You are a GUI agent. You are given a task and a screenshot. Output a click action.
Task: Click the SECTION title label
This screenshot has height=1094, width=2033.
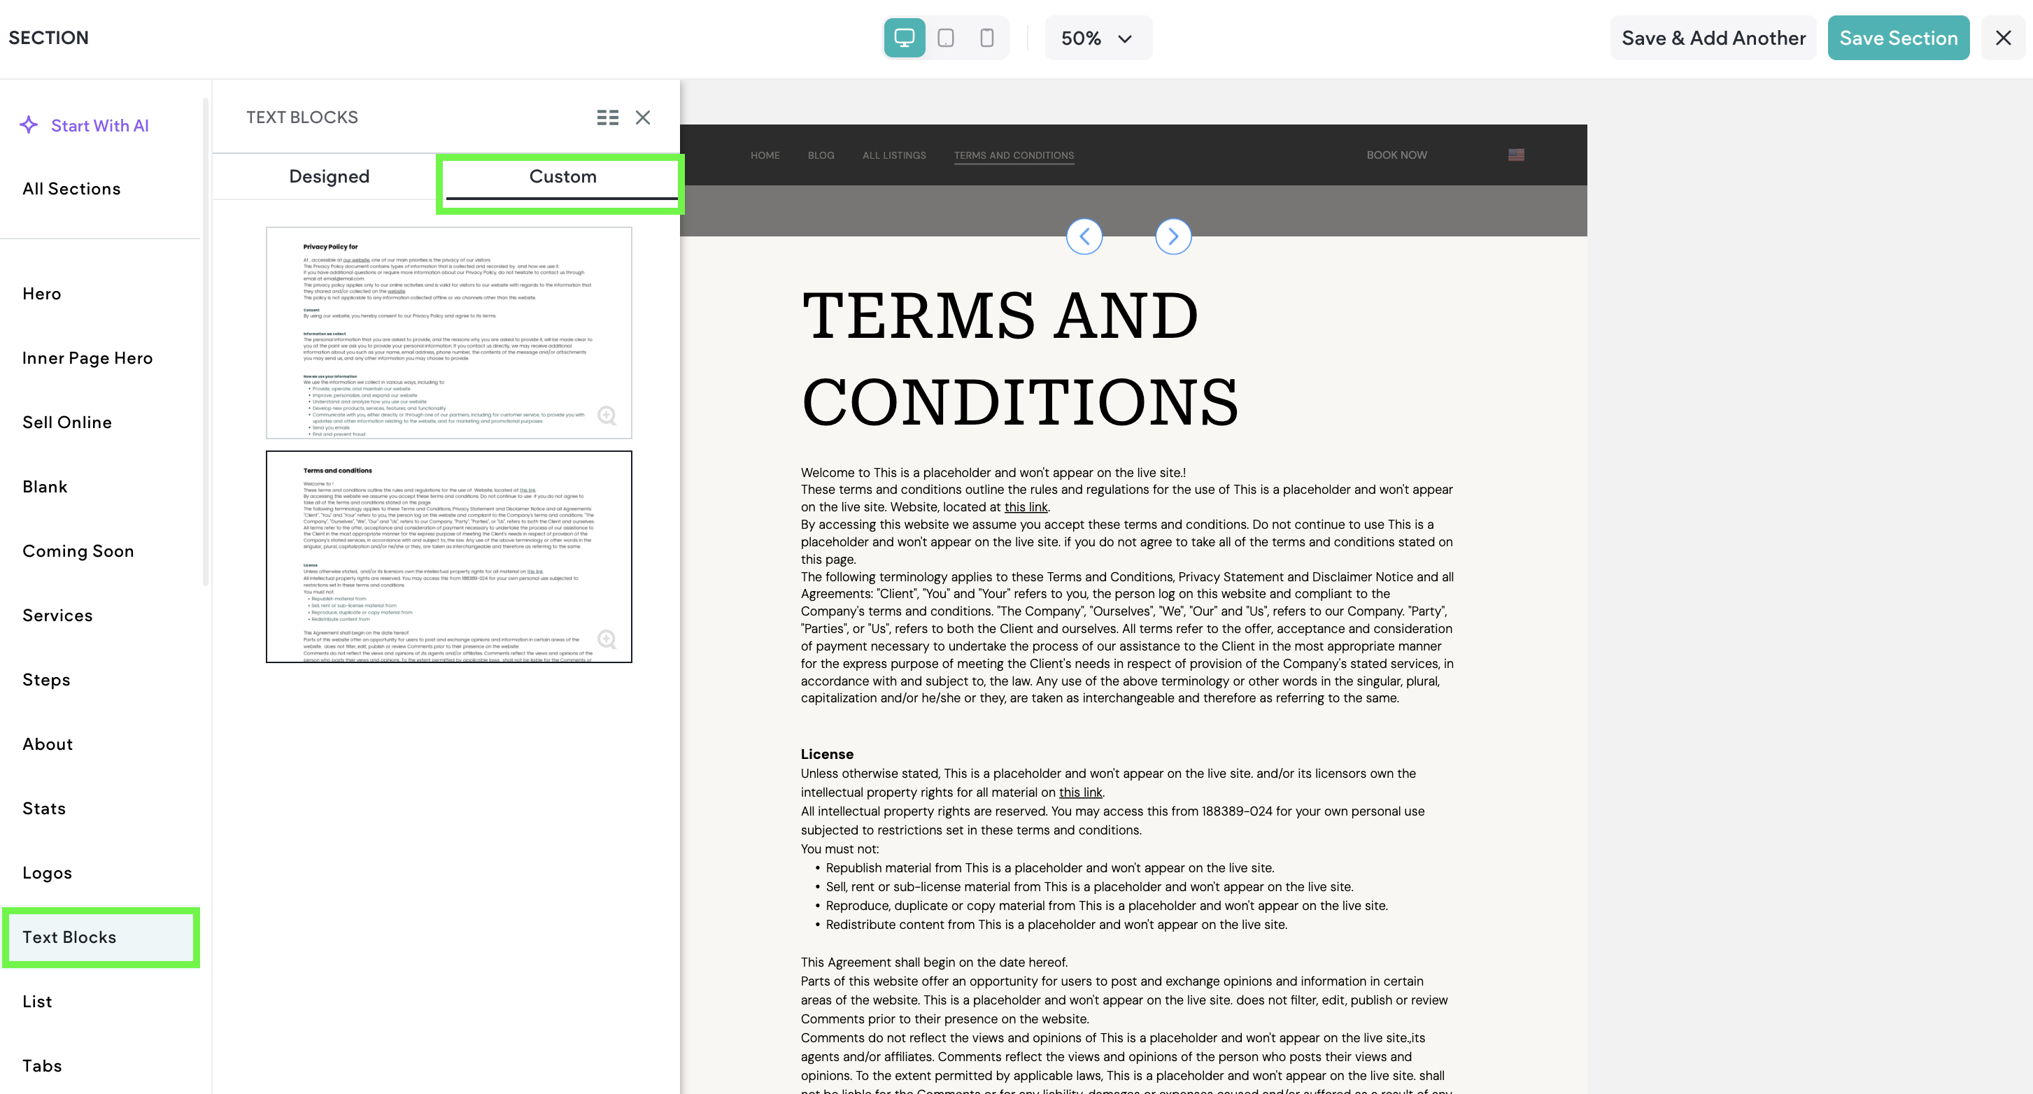[49, 38]
